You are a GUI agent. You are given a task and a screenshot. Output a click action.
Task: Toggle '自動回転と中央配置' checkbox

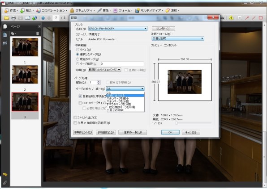(80, 96)
